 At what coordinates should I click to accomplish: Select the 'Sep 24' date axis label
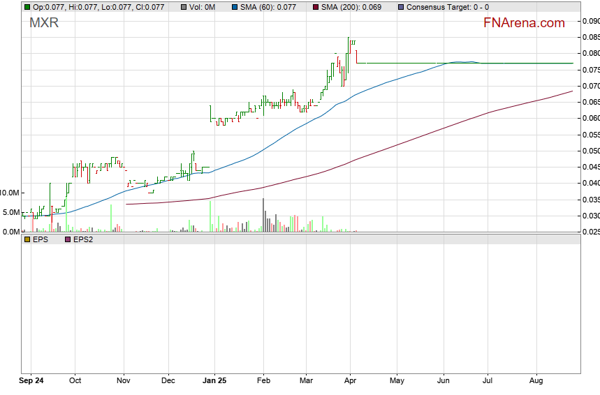point(31,381)
